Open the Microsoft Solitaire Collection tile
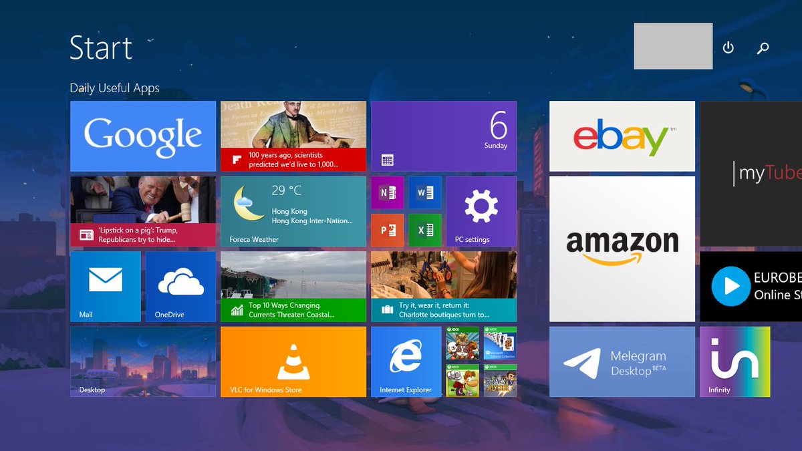Viewport: 802px width, 451px height. point(500,343)
